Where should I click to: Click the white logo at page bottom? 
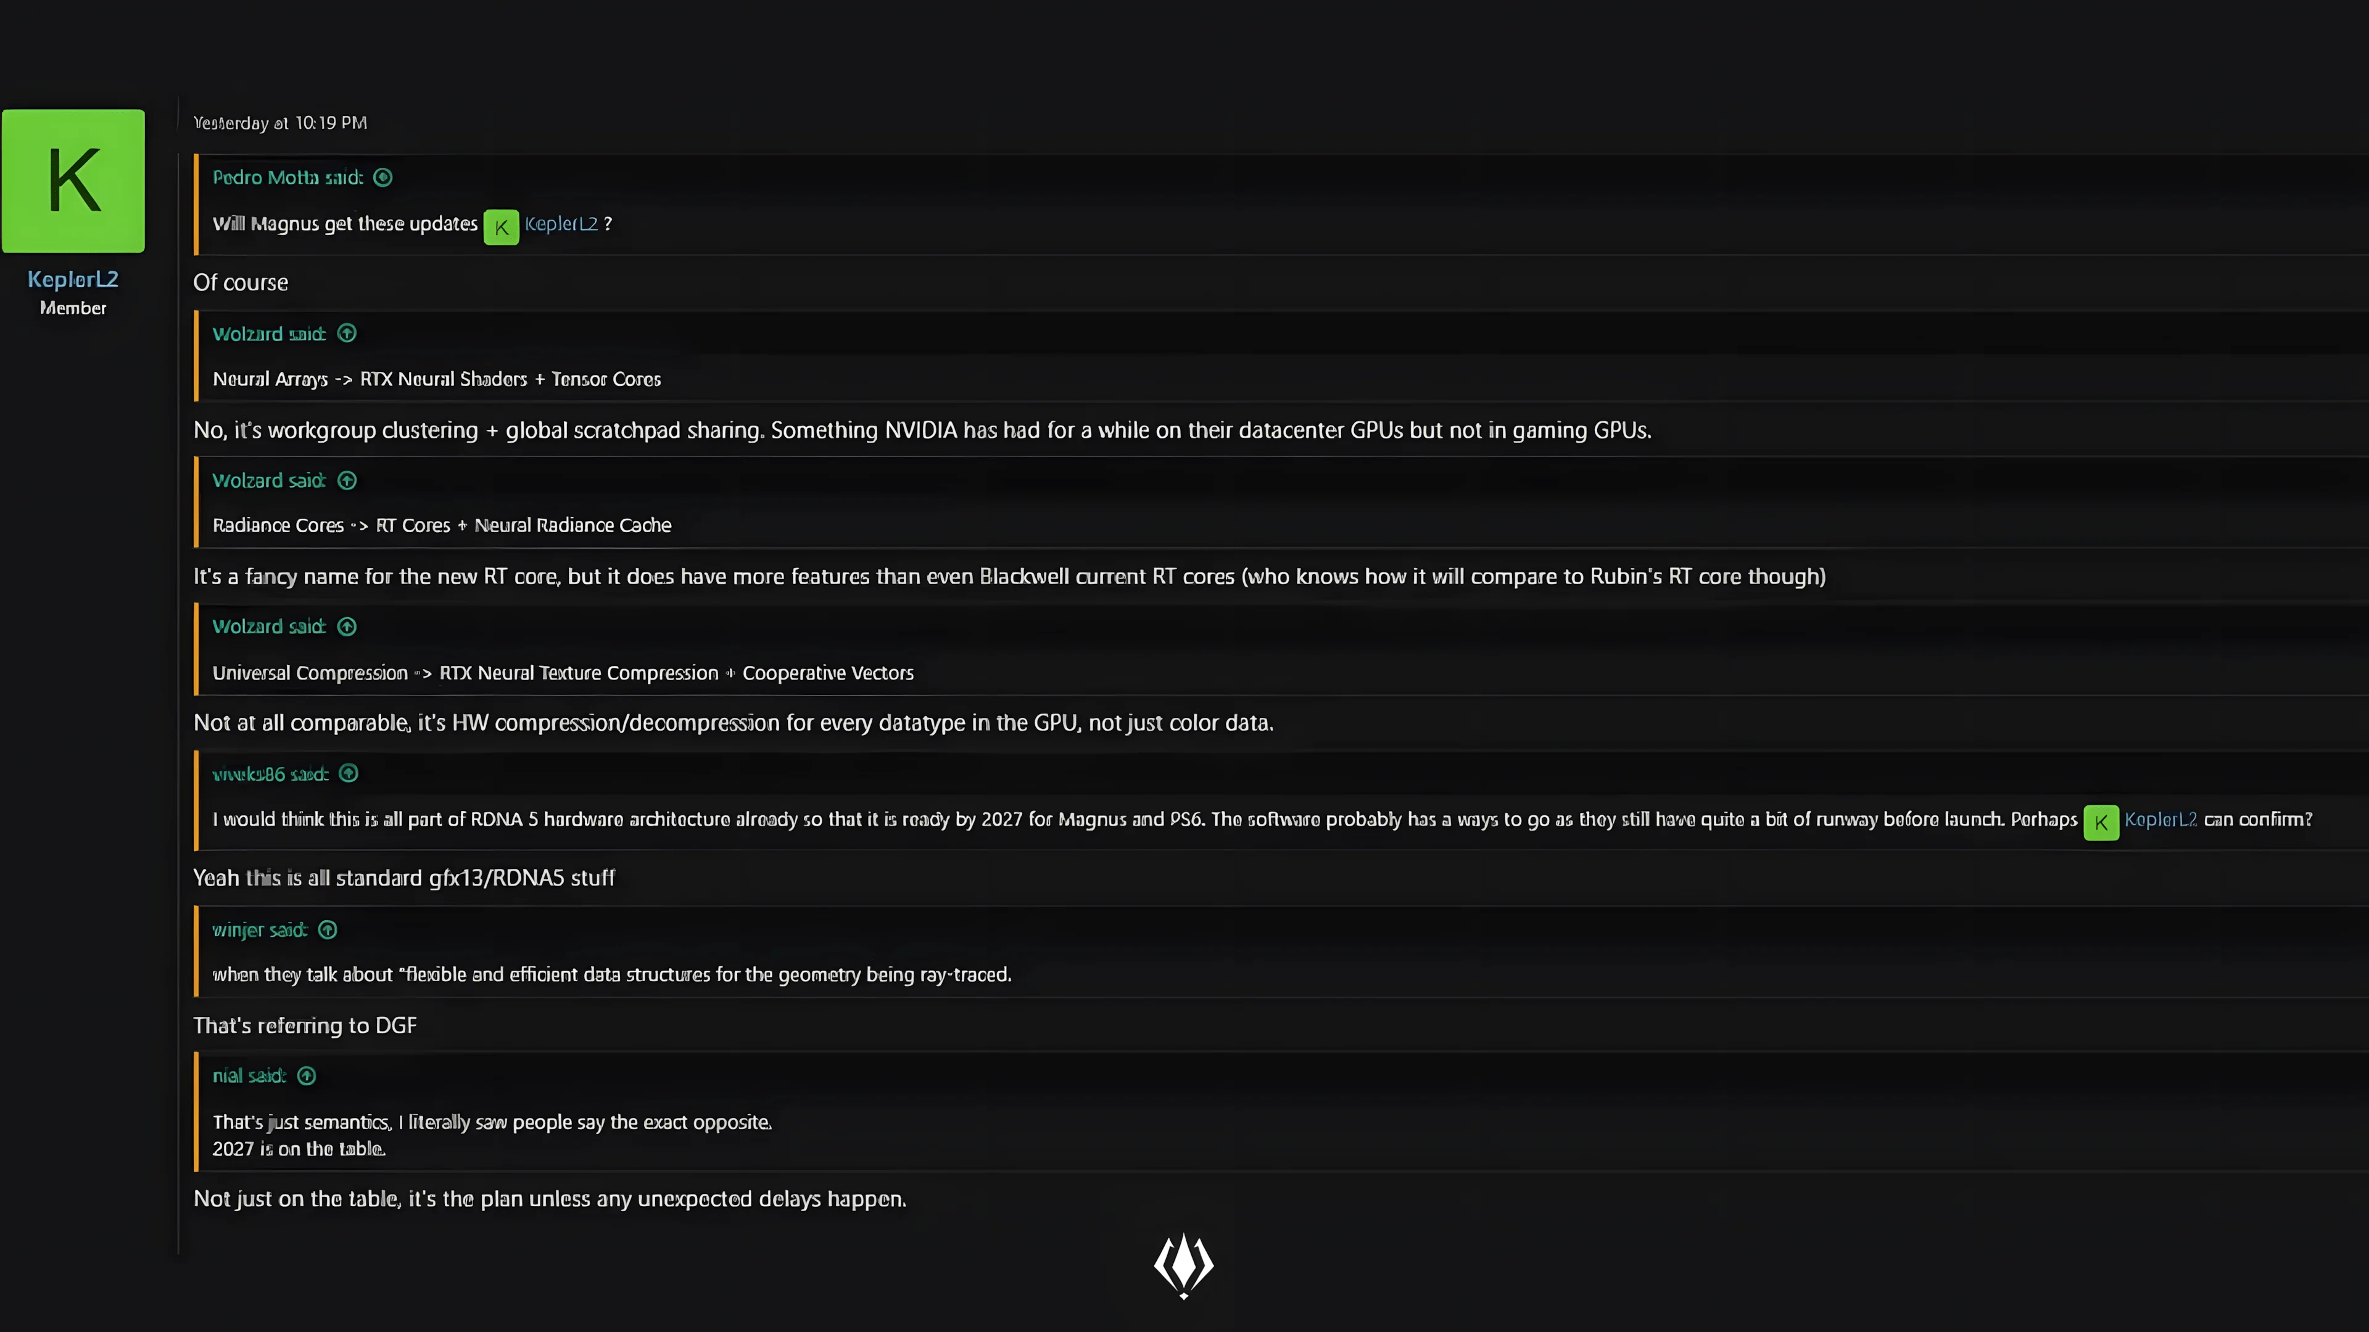[1184, 1266]
